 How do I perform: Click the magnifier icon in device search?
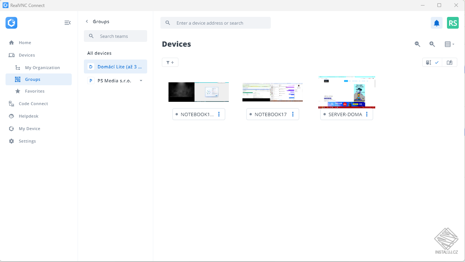(x=168, y=23)
